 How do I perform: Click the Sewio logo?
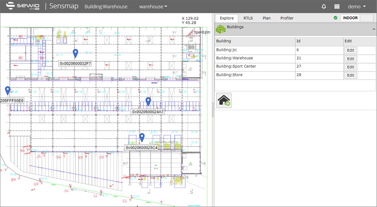(22, 6)
